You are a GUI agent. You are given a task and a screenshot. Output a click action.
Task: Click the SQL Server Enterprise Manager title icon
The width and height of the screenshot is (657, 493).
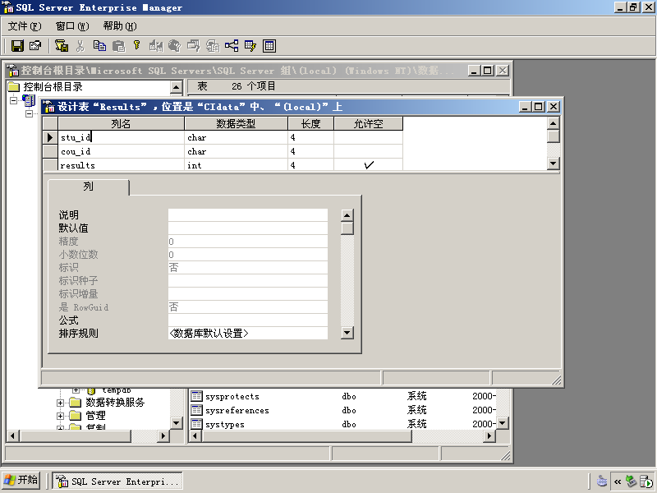click(x=8, y=7)
